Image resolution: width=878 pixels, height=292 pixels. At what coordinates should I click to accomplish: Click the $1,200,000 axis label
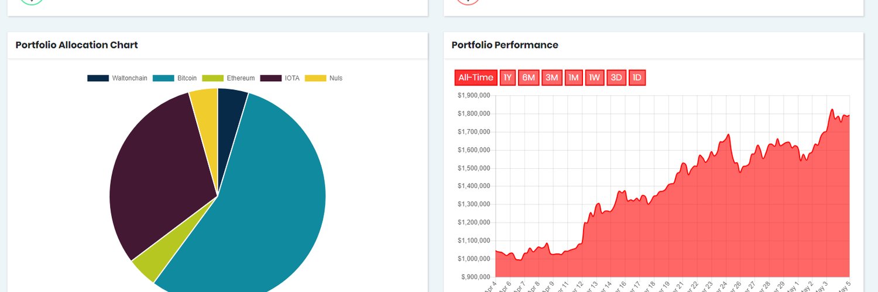click(474, 223)
